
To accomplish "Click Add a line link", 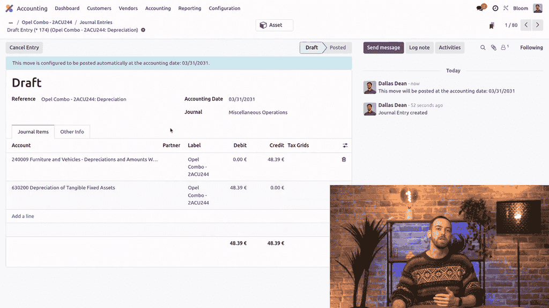I will [x=23, y=216].
